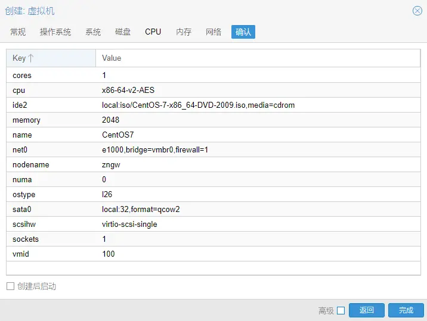This screenshot has width=427, height=321.
Task: Go to the 系统 tab
Action: pos(93,32)
